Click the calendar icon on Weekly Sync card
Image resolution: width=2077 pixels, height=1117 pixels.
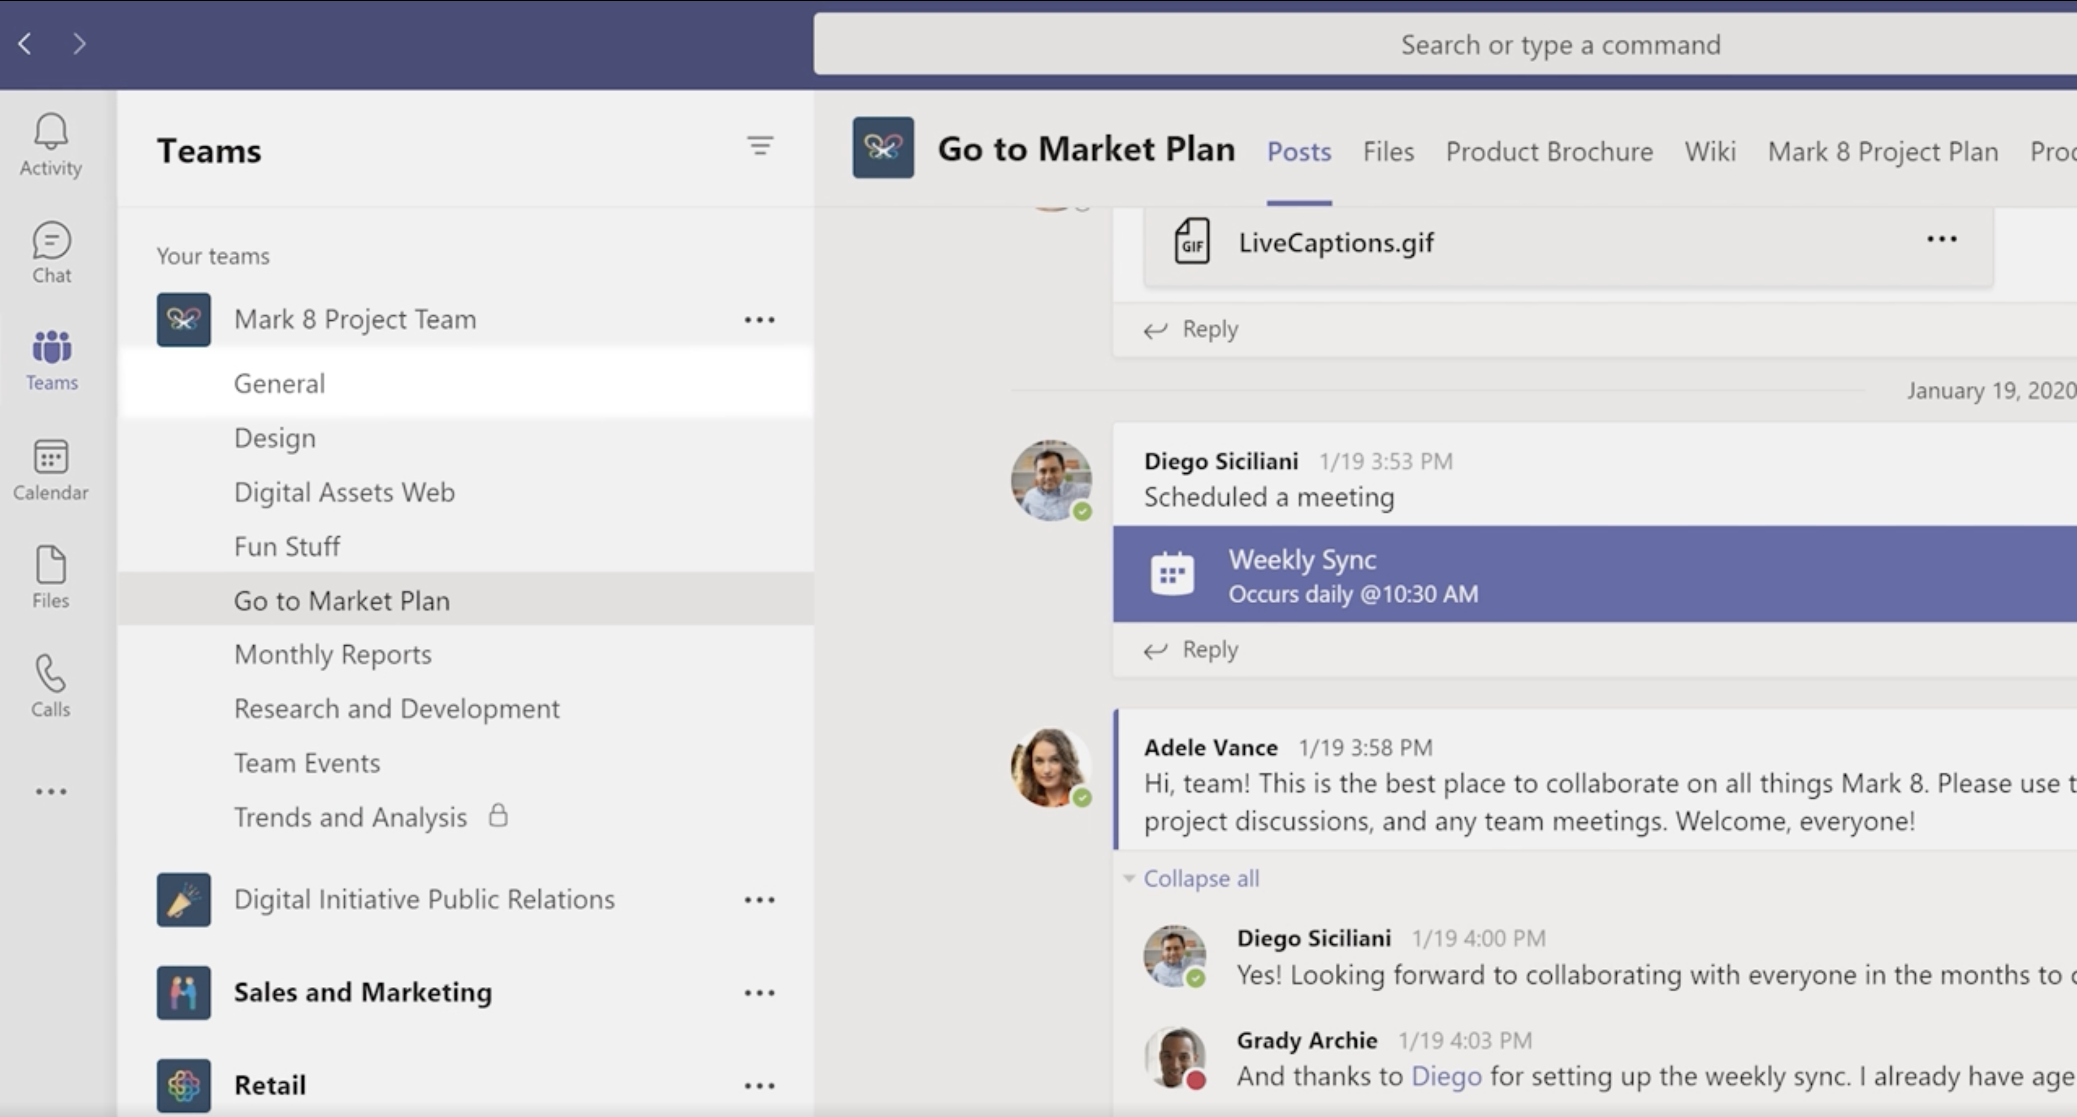[x=1172, y=574]
